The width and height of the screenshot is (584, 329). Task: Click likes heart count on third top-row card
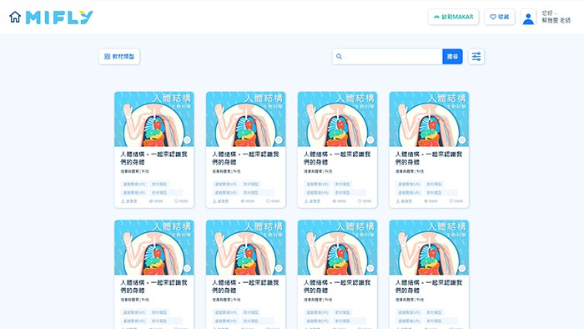click(365, 201)
